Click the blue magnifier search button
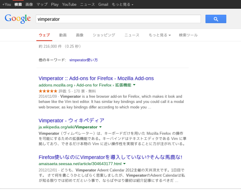Image resolution: width=241 pixels, height=194 pixels. (216, 19)
